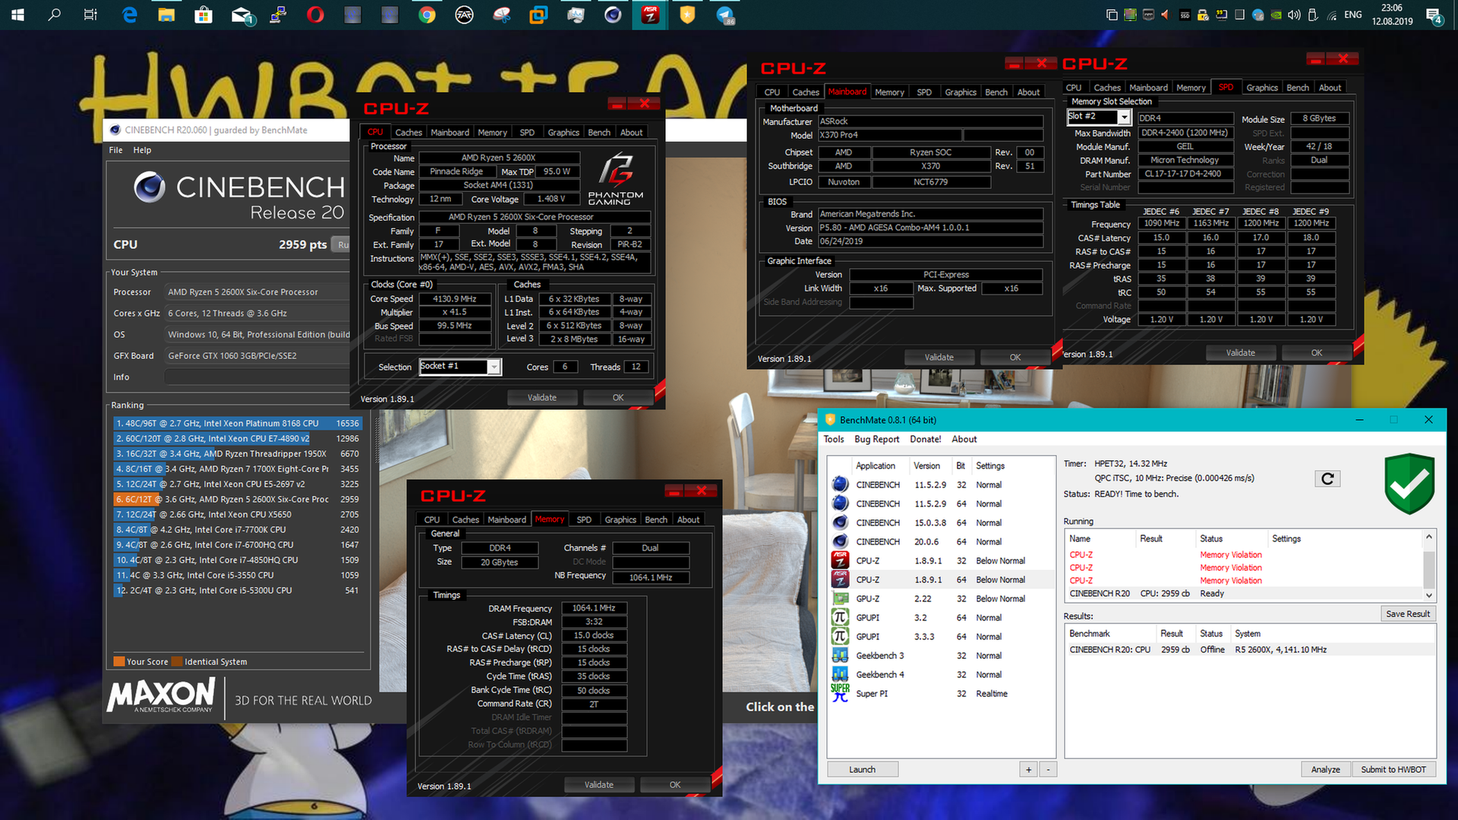This screenshot has height=820, width=1458.
Task: Click the Super PI icon in BenchMate
Action: click(x=840, y=693)
